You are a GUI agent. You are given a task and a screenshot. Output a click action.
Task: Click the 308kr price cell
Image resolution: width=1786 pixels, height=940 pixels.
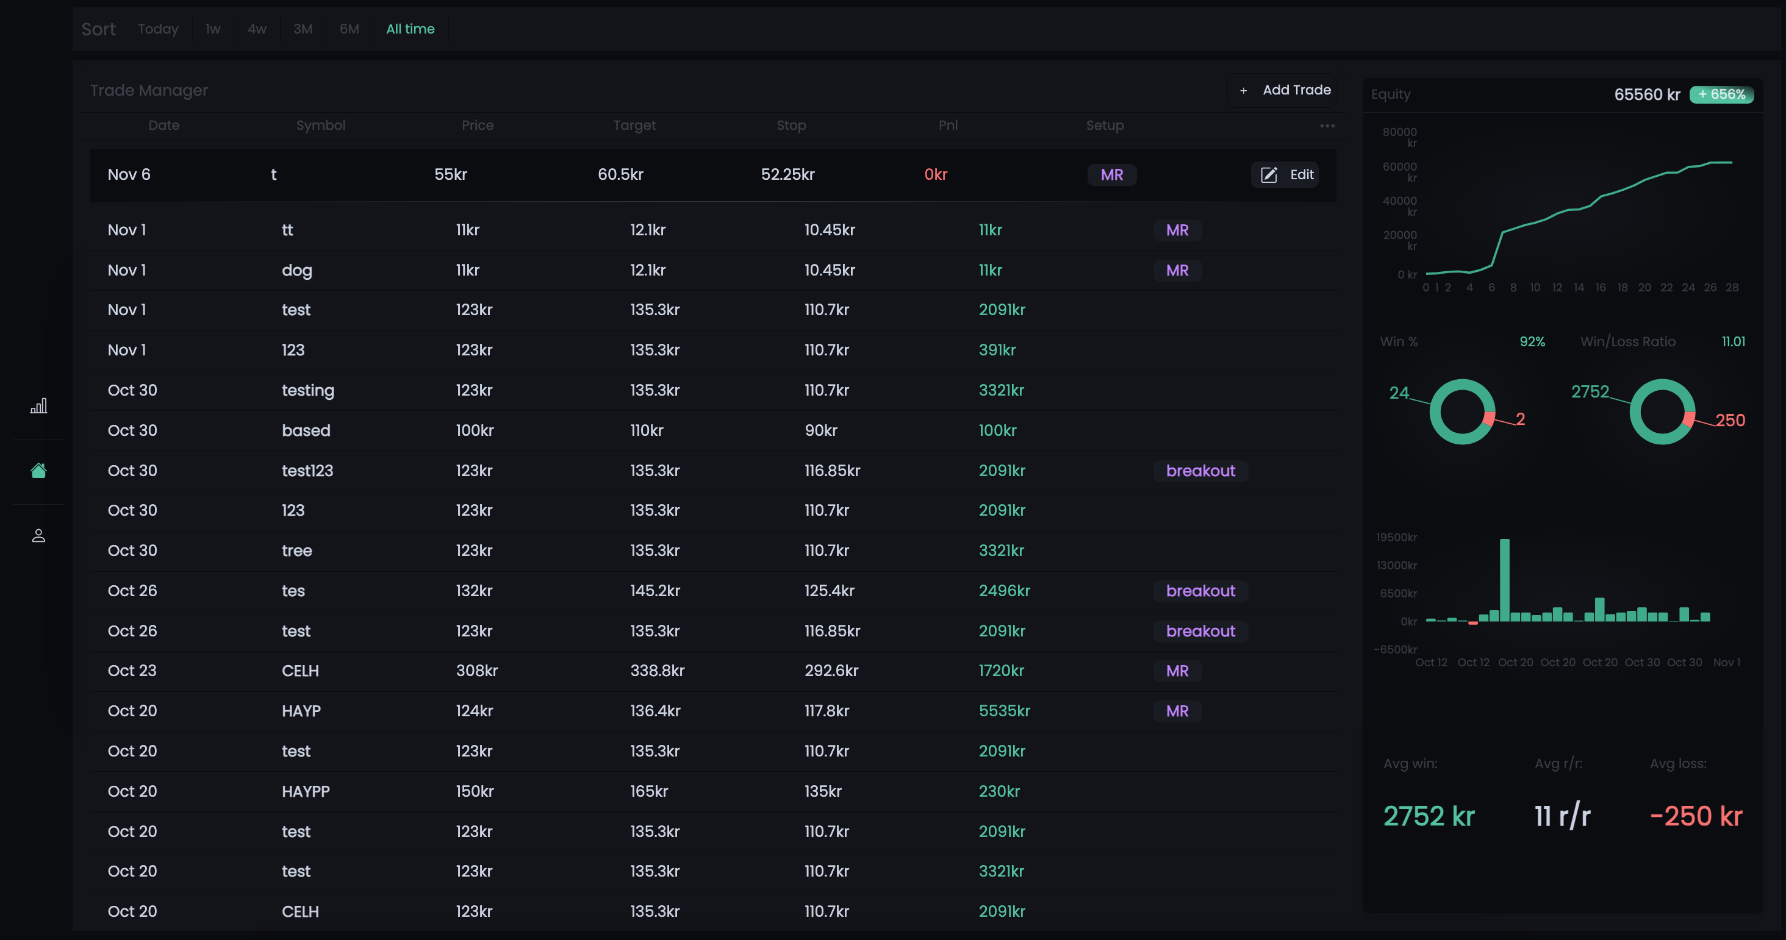[476, 671]
